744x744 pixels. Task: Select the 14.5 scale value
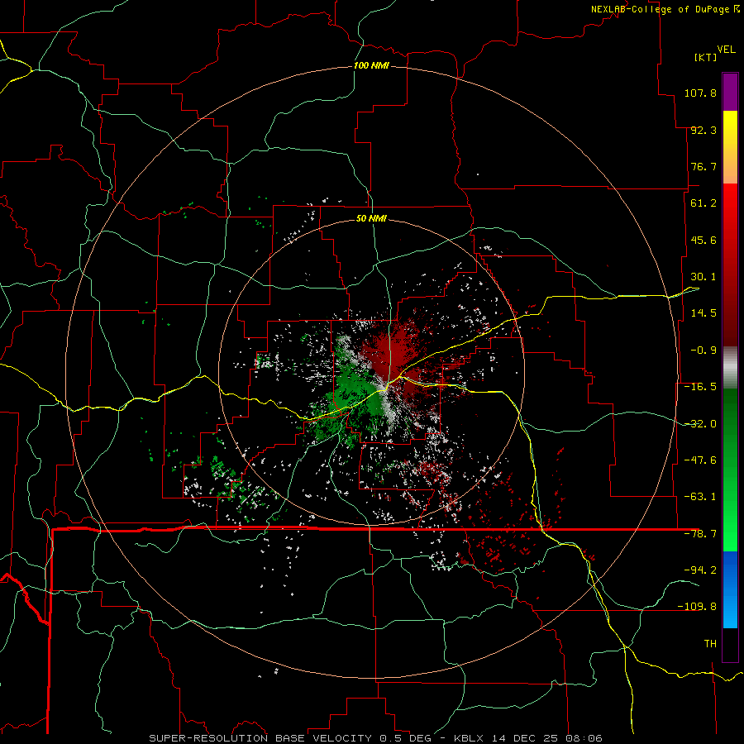tap(703, 313)
